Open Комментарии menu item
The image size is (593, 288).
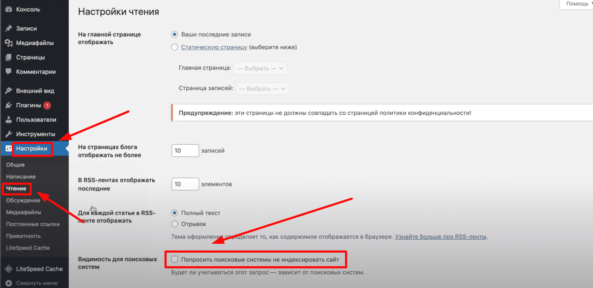(34, 71)
